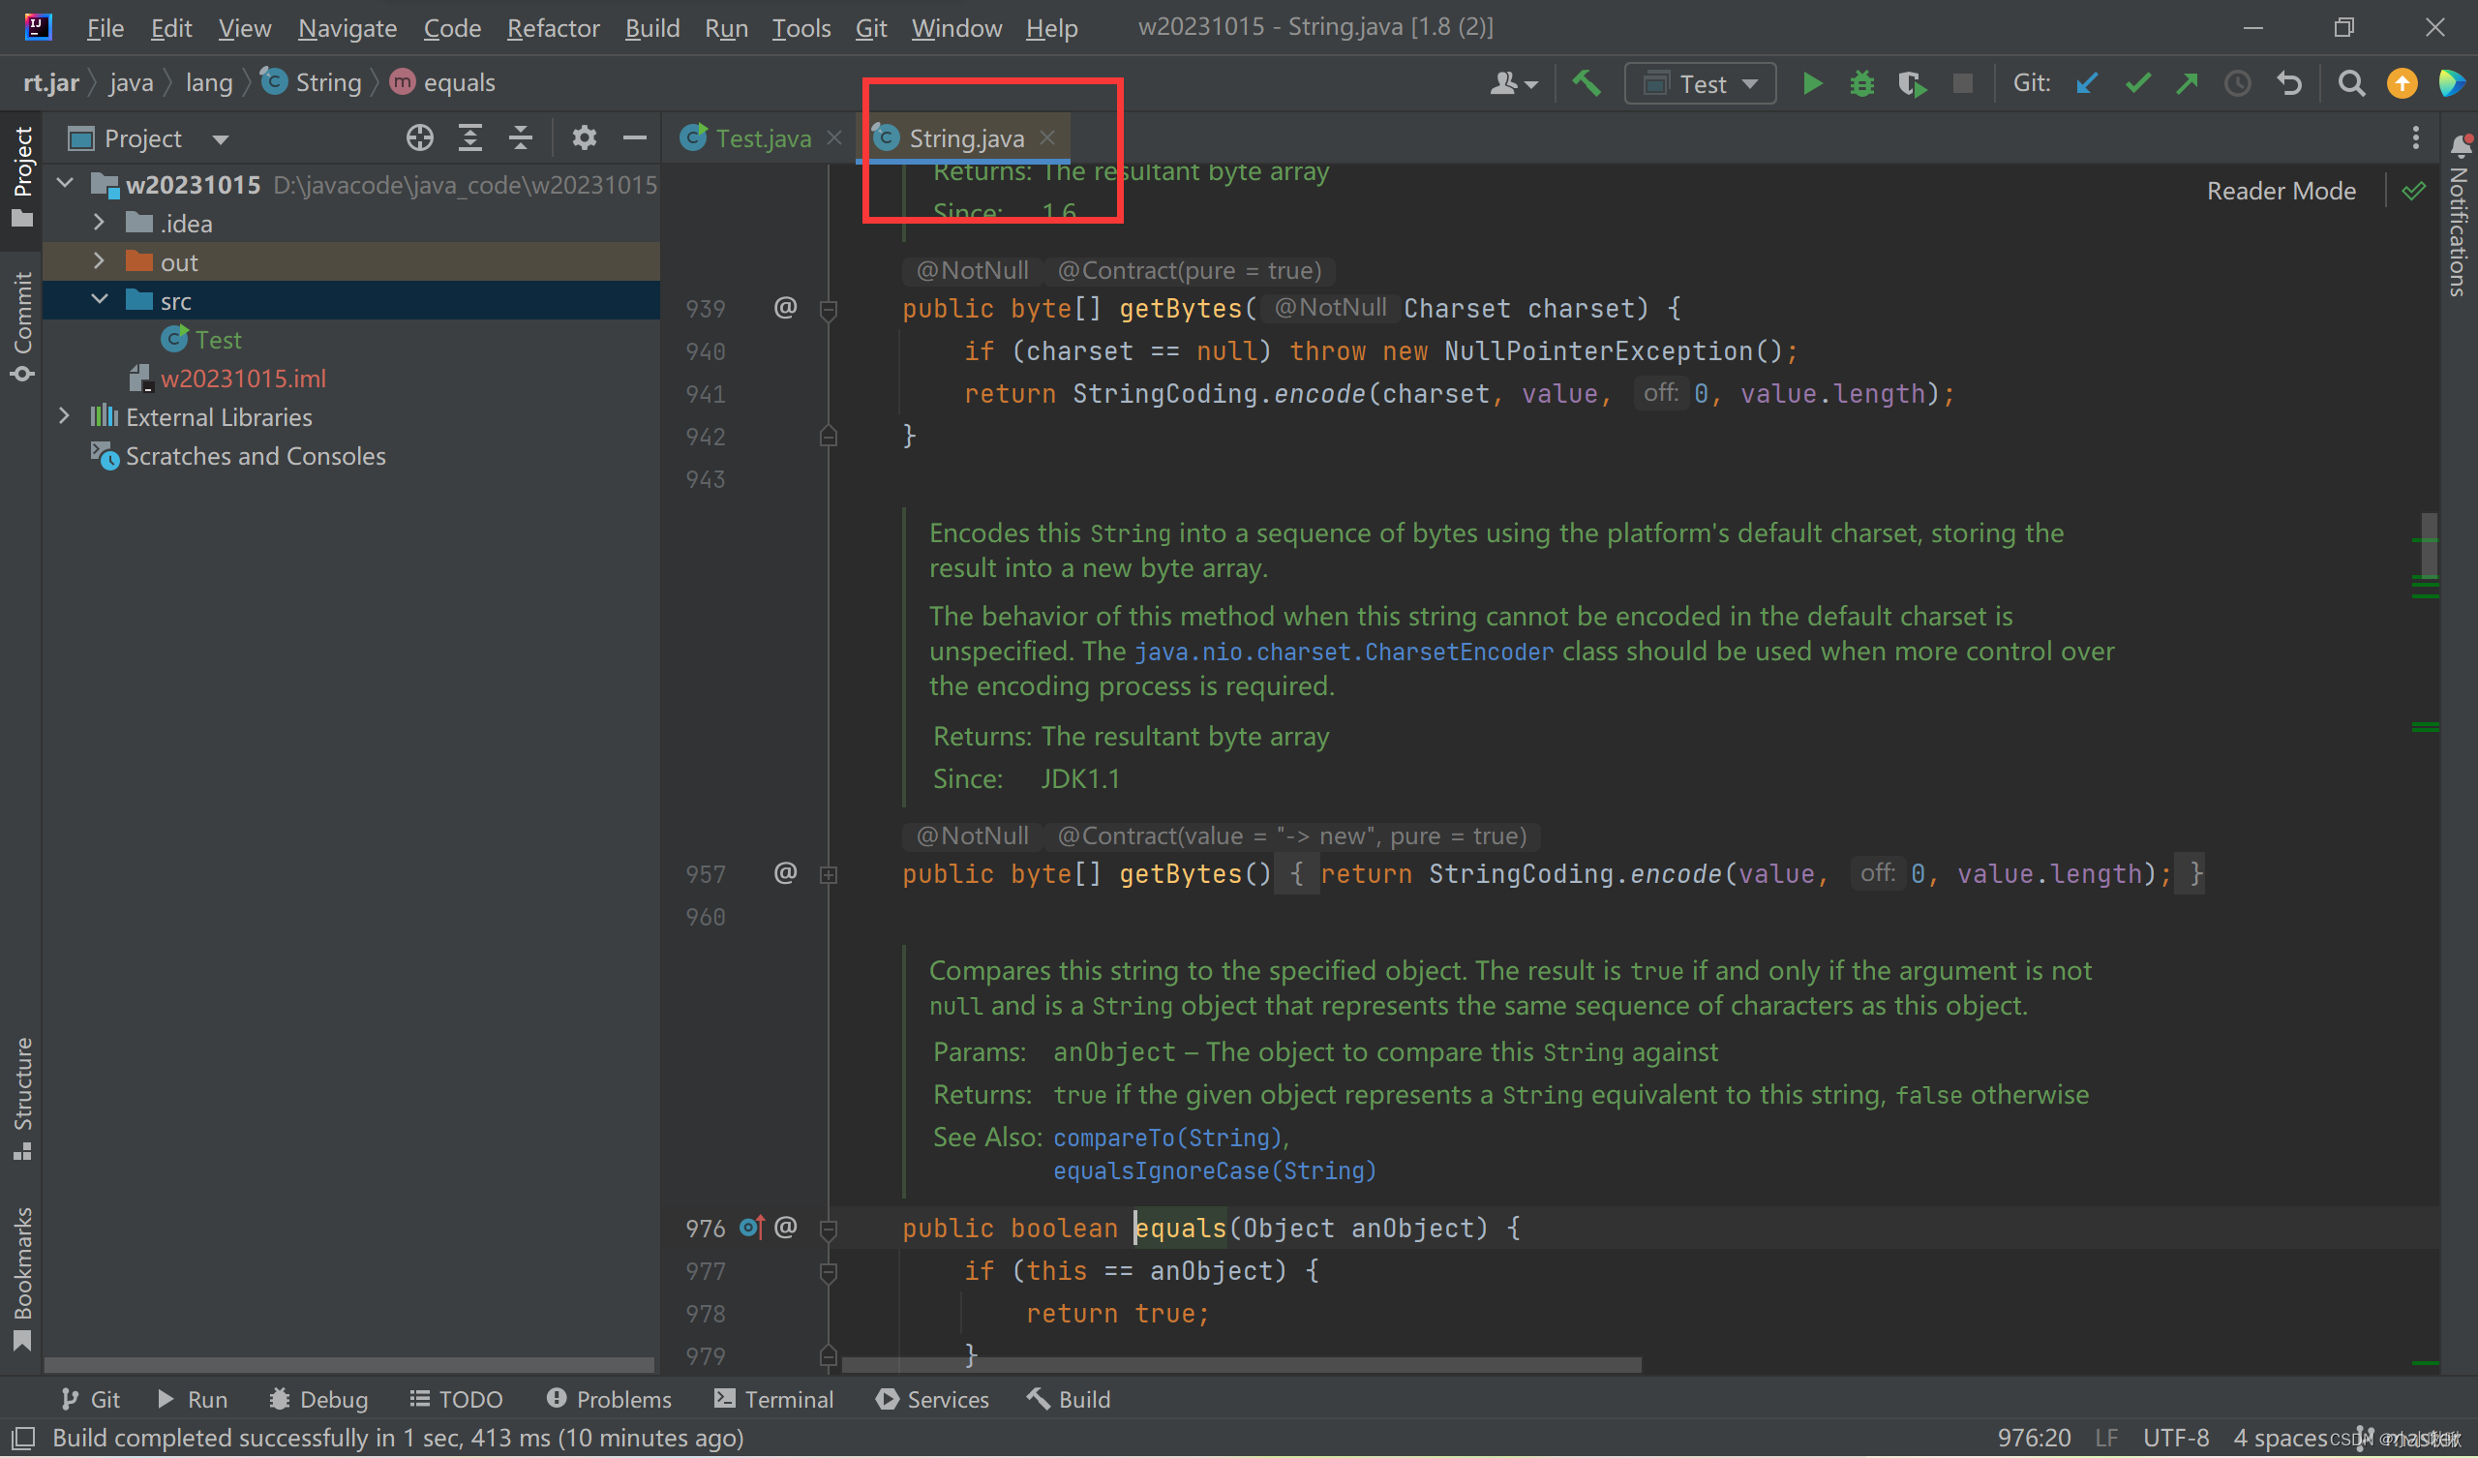The width and height of the screenshot is (2478, 1458).
Task: Toggle Reader Mode in the editor
Action: [x=2281, y=191]
